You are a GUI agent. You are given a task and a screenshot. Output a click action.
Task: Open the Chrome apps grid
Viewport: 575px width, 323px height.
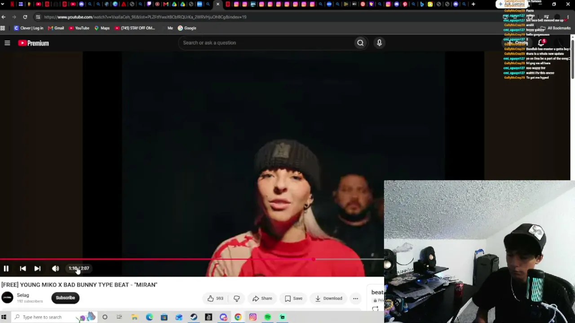pos(3,28)
